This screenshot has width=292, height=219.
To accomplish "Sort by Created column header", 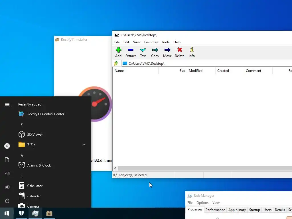I will pyautogui.click(x=230, y=71).
